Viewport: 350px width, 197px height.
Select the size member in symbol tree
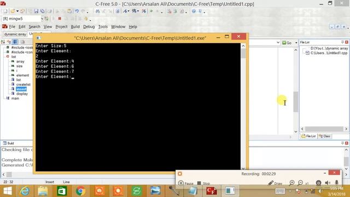pos(20,66)
